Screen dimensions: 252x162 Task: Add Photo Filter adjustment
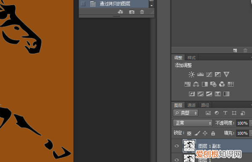213,84
